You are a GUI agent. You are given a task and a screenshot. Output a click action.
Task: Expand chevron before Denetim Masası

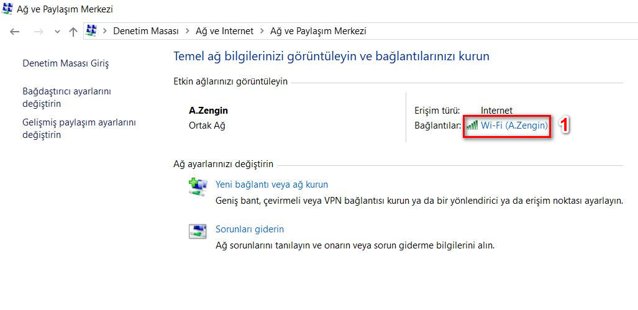point(105,31)
